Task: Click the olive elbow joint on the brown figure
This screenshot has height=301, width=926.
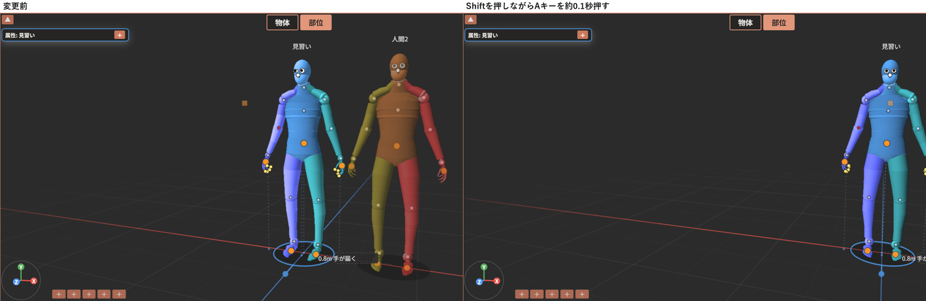Action: point(367,129)
